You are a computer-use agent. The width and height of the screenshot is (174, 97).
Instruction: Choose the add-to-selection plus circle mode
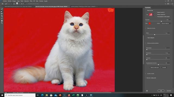coord(11,4)
